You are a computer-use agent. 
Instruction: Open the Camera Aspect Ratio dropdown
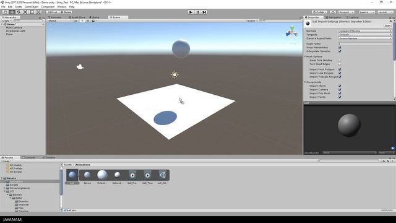(x=365, y=38)
